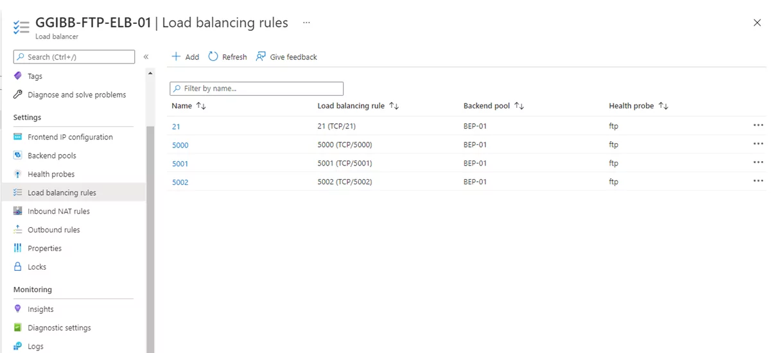Click the Tags purple tag icon

(x=18, y=76)
